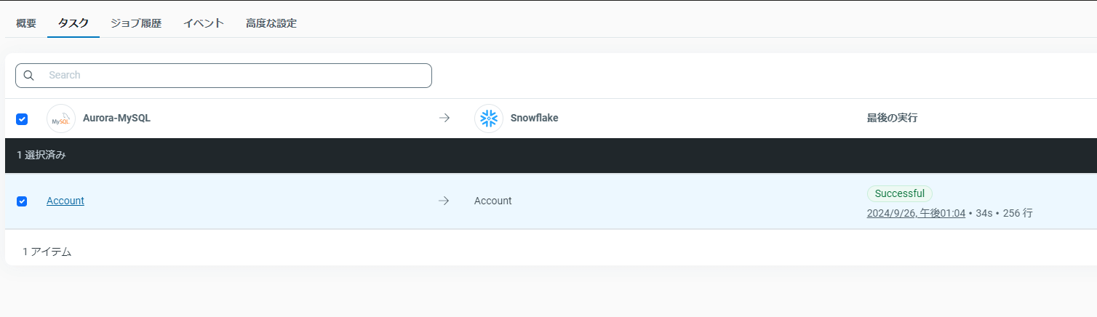Click the Aurora-MySQL column label
Viewport: 1097px width, 317px height.
tap(116, 118)
